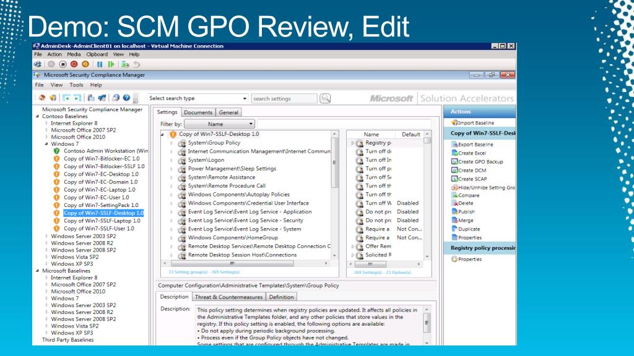
Task: Select Windows Components\HomeGroup setting group
Action: (233, 238)
